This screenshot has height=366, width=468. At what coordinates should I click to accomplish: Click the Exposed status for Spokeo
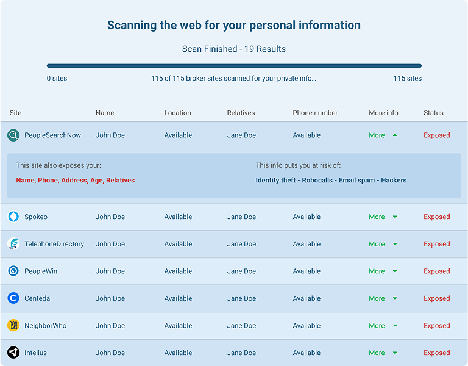coord(436,217)
